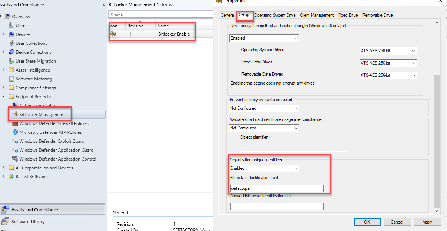Select the Microsoft Defender ATP Policies shield icon
The image size is (447, 231).
(x=15, y=132)
